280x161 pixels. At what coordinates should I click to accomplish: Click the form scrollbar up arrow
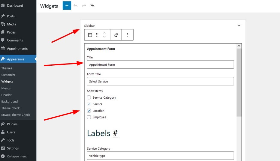[x=239, y=46]
